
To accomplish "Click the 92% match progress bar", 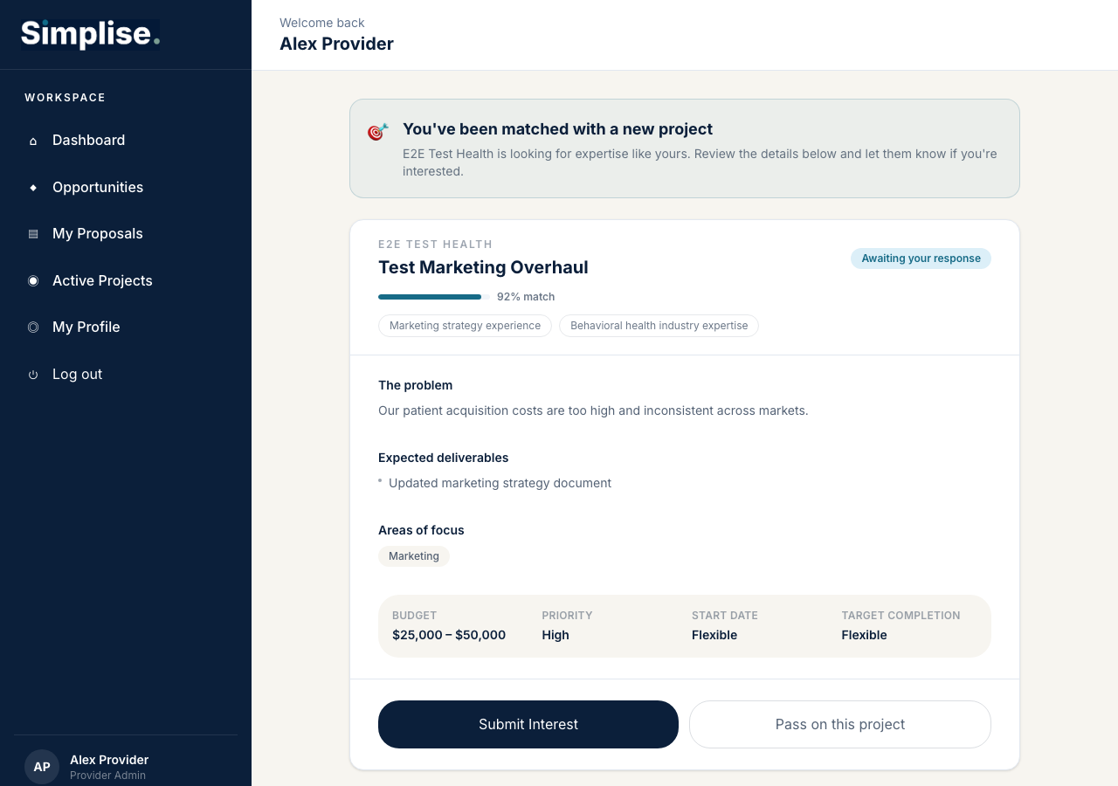I will click(430, 297).
